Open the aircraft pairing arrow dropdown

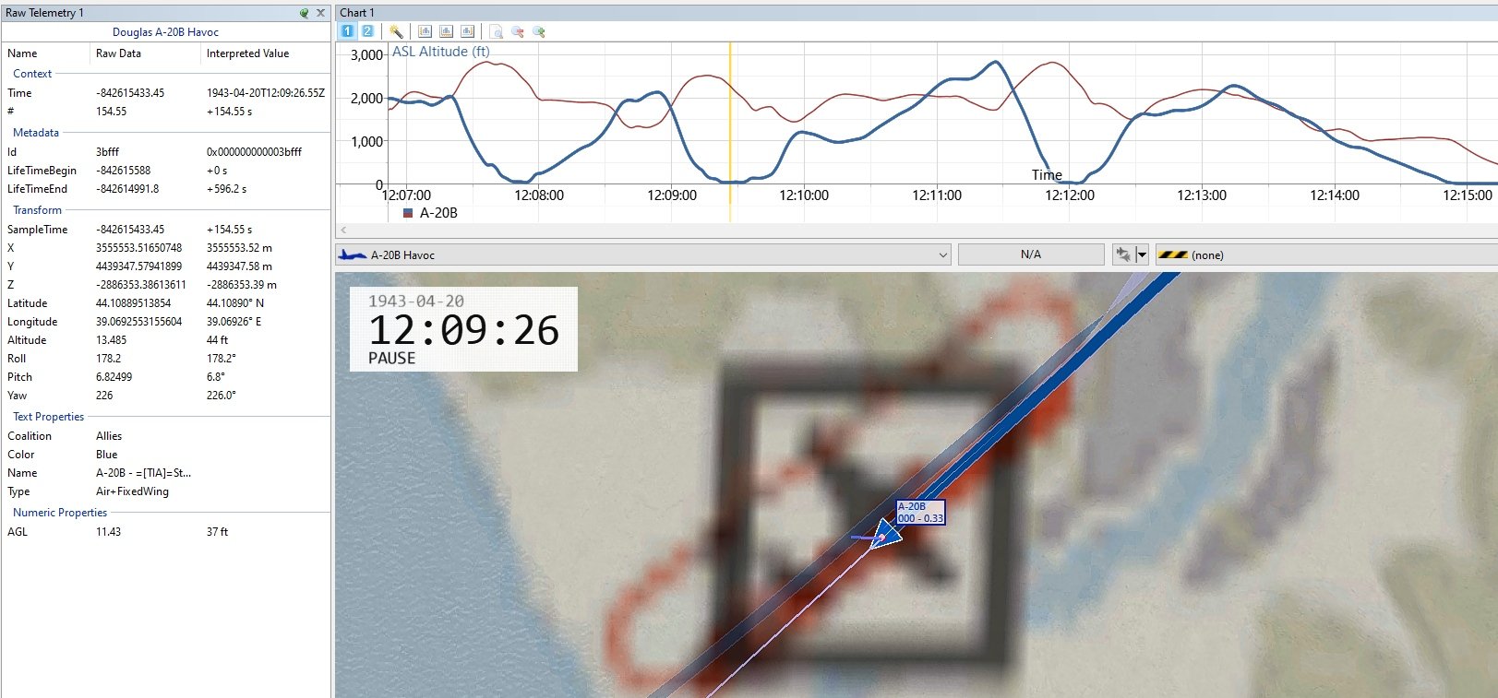click(1142, 254)
